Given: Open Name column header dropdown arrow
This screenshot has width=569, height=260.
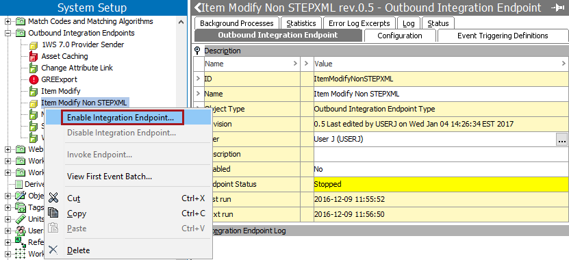Looking at the screenshot, I should [295, 64].
